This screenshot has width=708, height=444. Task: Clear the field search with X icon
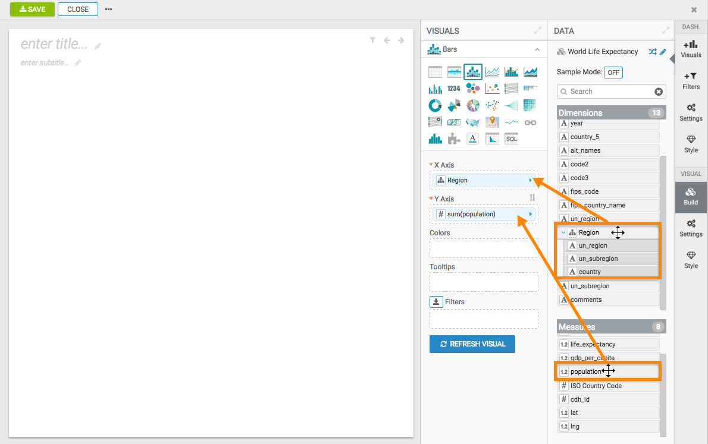pyautogui.click(x=659, y=92)
